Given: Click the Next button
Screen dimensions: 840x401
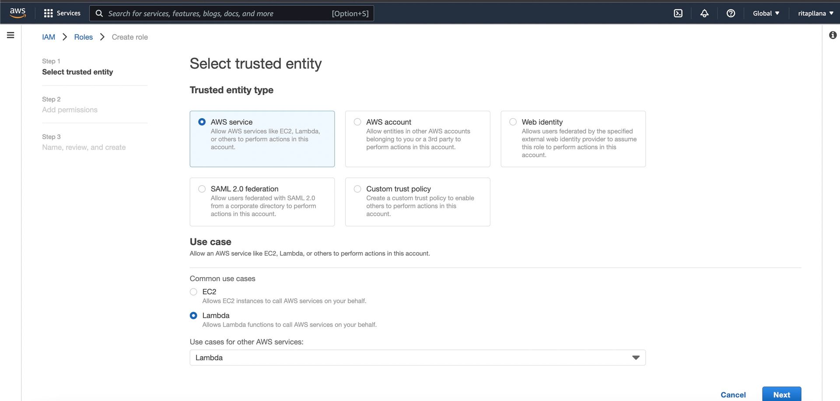Looking at the screenshot, I should coord(781,394).
